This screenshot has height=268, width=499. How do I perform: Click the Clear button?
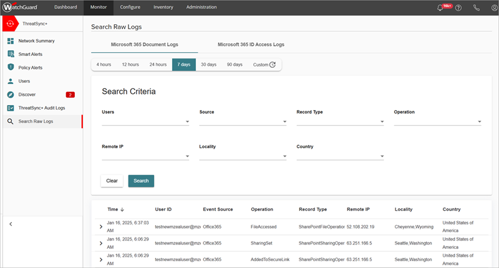click(x=112, y=181)
